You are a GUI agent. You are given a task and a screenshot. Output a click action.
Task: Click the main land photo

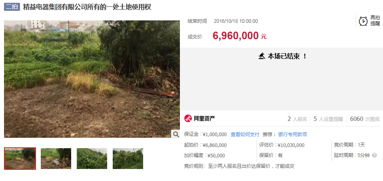[x=92, y=79]
